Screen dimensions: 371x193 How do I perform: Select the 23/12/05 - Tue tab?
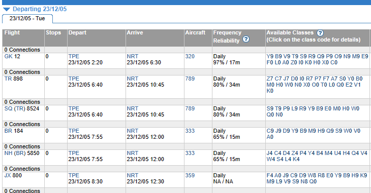coord(27,18)
